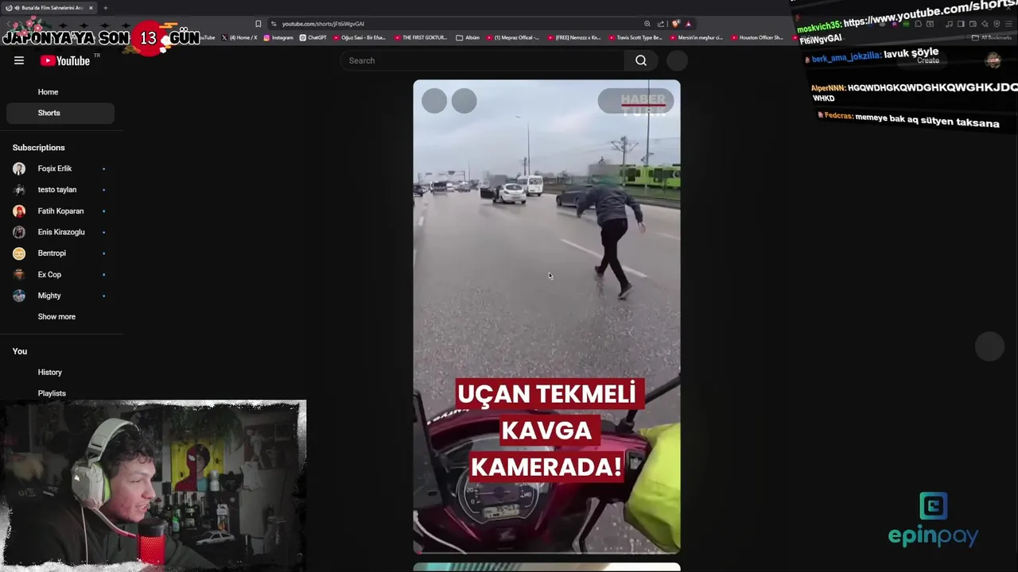The image size is (1018, 572).
Task: Click the YouTube search magnifier button
Action: point(641,60)
